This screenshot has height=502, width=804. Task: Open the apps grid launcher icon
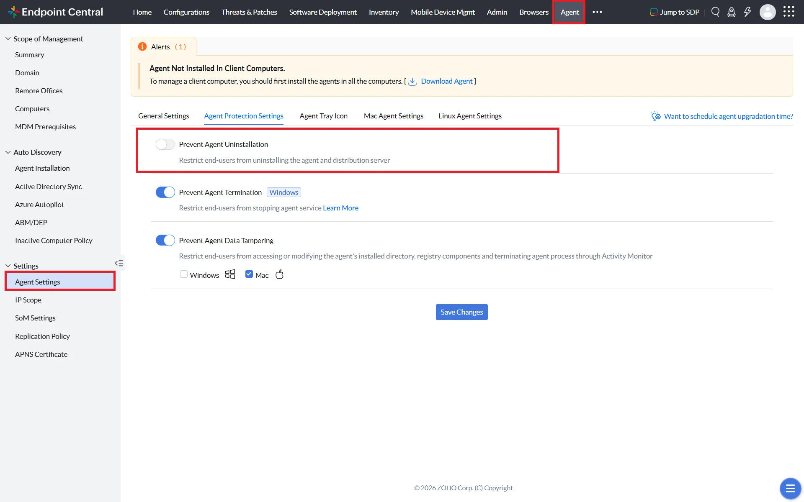[789, 12]
